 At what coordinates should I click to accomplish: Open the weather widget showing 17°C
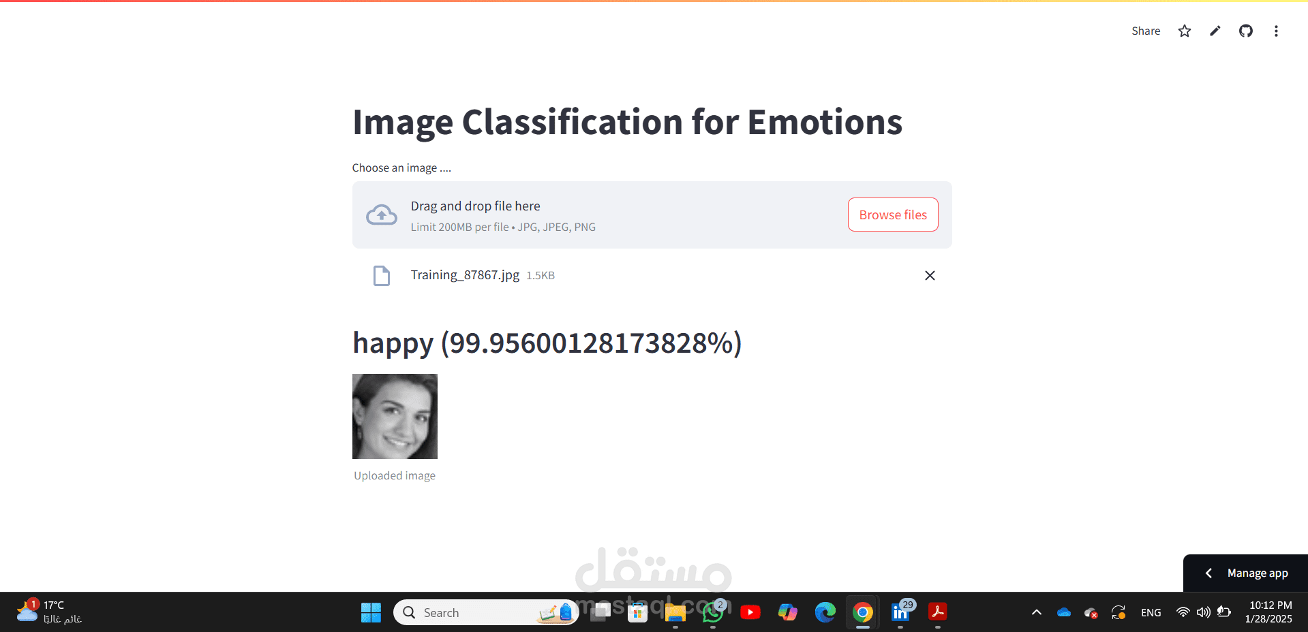tap(49, 612)
